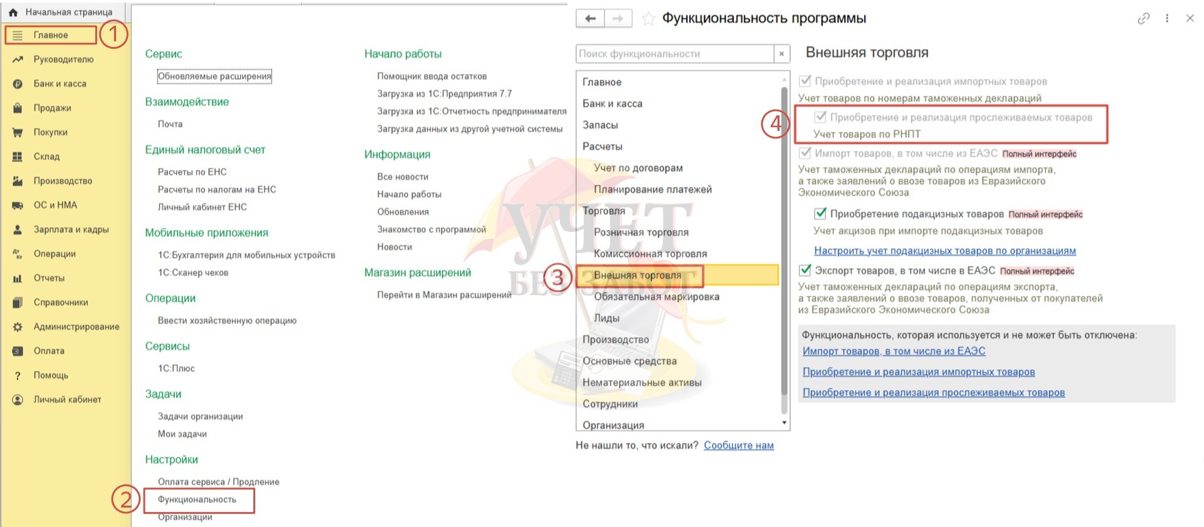Image resolution: width=1204 pixels, height=527 pixels.
Task: Add page to favorites with star icon
Action: (x=648, y=19)
